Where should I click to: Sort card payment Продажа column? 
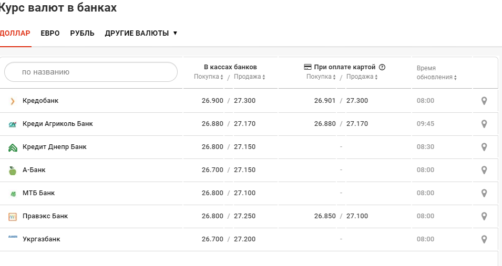coord(362,77)
